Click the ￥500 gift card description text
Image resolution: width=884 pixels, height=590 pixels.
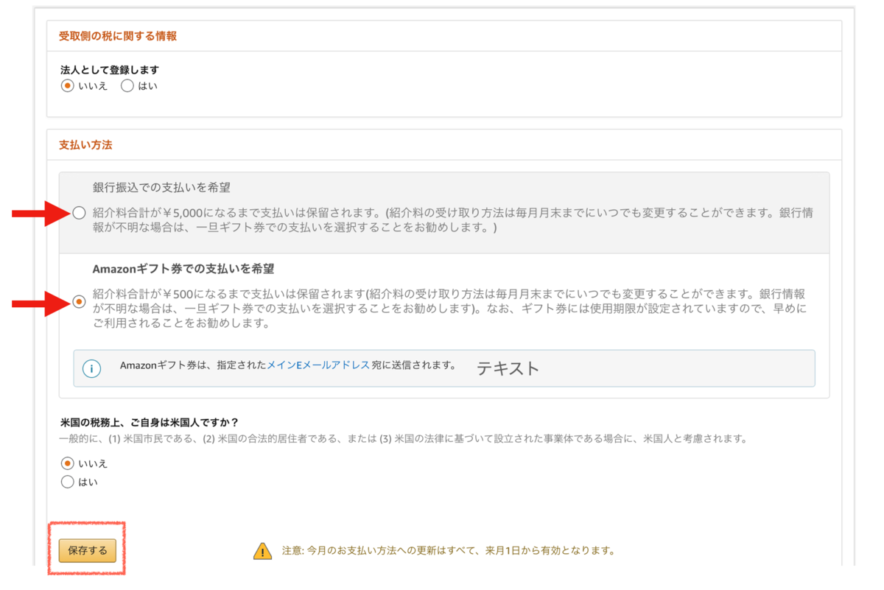pyautogui.click(x=450, y=309)
